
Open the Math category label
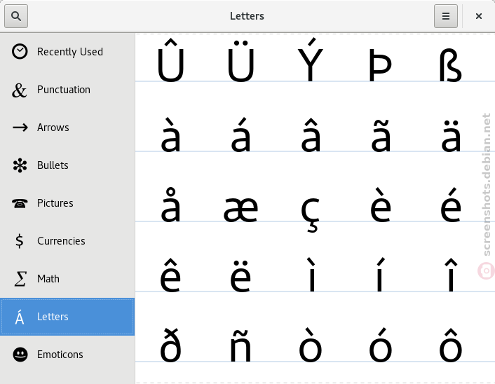(x=48, y=279)
